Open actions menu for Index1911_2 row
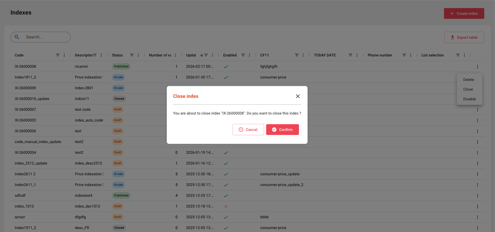Viewport: 495px width, 232px height. pyautogui.click(x=477, y=228)
